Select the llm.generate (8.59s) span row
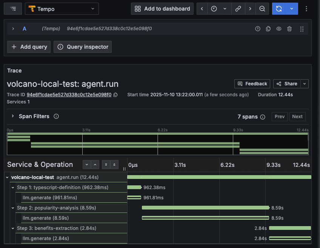The height and width of the screenshot is (248, 320). 46,218
